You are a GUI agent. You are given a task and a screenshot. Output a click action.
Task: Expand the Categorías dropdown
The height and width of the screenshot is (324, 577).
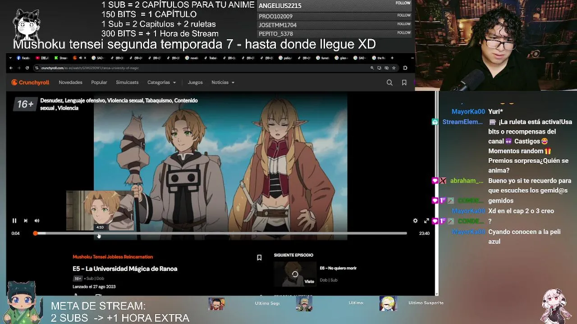(161, 82)
